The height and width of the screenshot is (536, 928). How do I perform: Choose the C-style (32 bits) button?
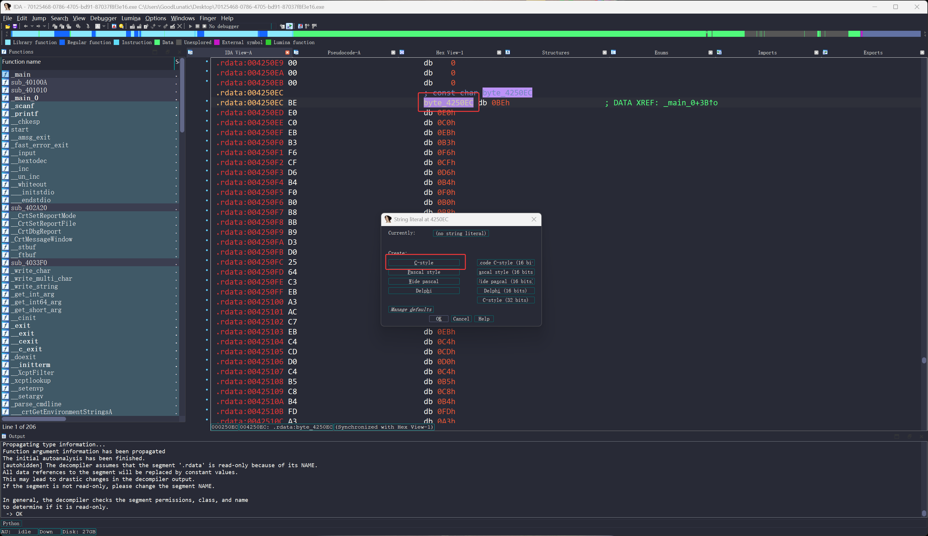coord(505,300)
